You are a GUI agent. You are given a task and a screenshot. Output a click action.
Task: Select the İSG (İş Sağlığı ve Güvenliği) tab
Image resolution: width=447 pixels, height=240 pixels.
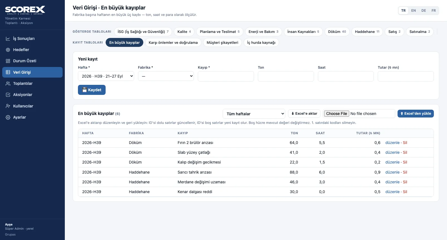coord(143,32)
